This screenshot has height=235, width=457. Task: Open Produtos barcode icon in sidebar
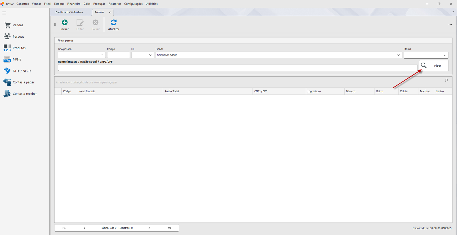[7, 48]
